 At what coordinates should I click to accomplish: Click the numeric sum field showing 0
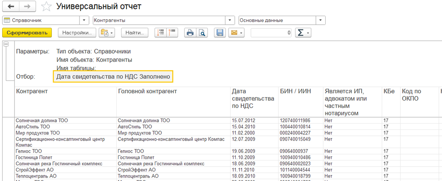[271, 33]
